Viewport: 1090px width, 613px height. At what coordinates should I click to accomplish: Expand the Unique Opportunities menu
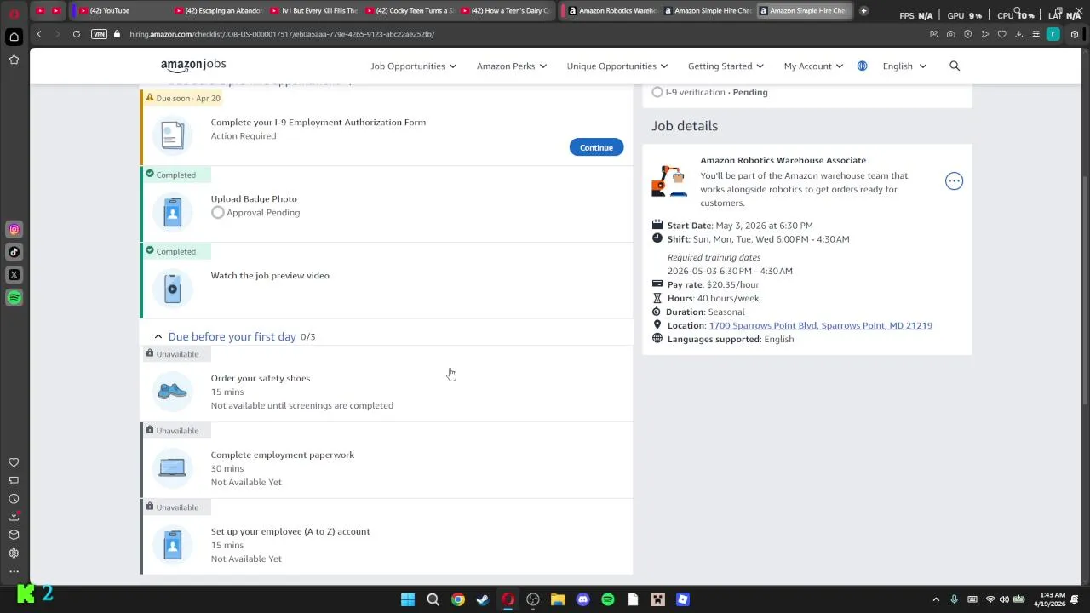pos(617,66)
